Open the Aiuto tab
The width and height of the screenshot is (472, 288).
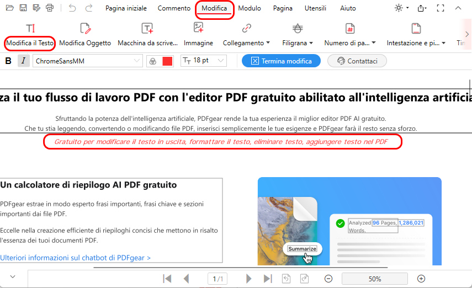[x=348, y=8]
